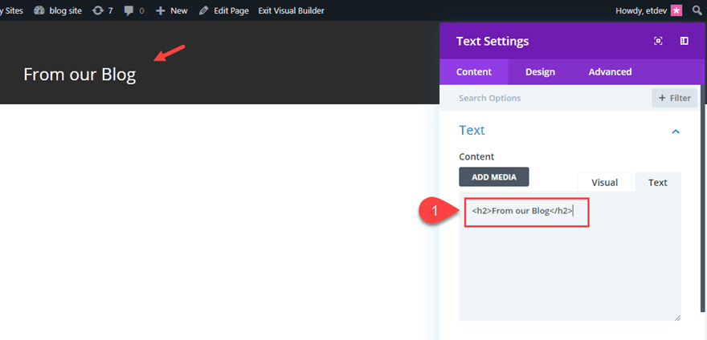Switch to the Advanced tab

tap(610, 72)
